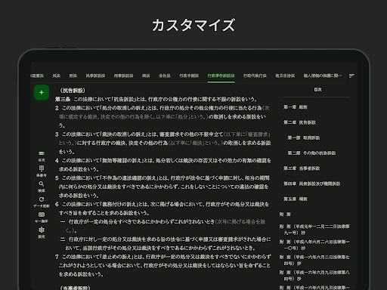Viewport: 387px width, 290px height.
Task: Switch to the 地方自治法 tab
Action: (285, 76)
